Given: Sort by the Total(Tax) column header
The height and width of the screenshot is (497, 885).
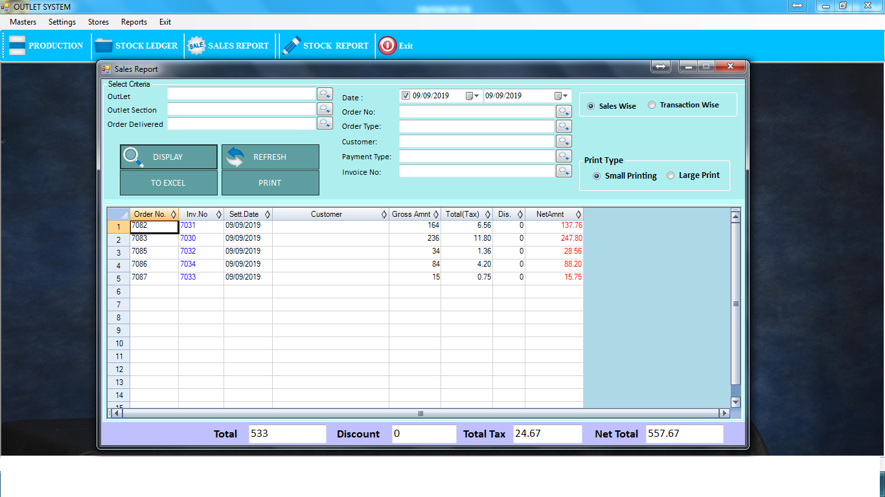Looking at the screenshot, I should pyautogui.click(x=467, y=214).
